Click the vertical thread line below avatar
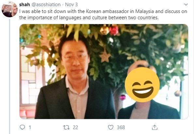The image size is (194, 134). [10, 77]
